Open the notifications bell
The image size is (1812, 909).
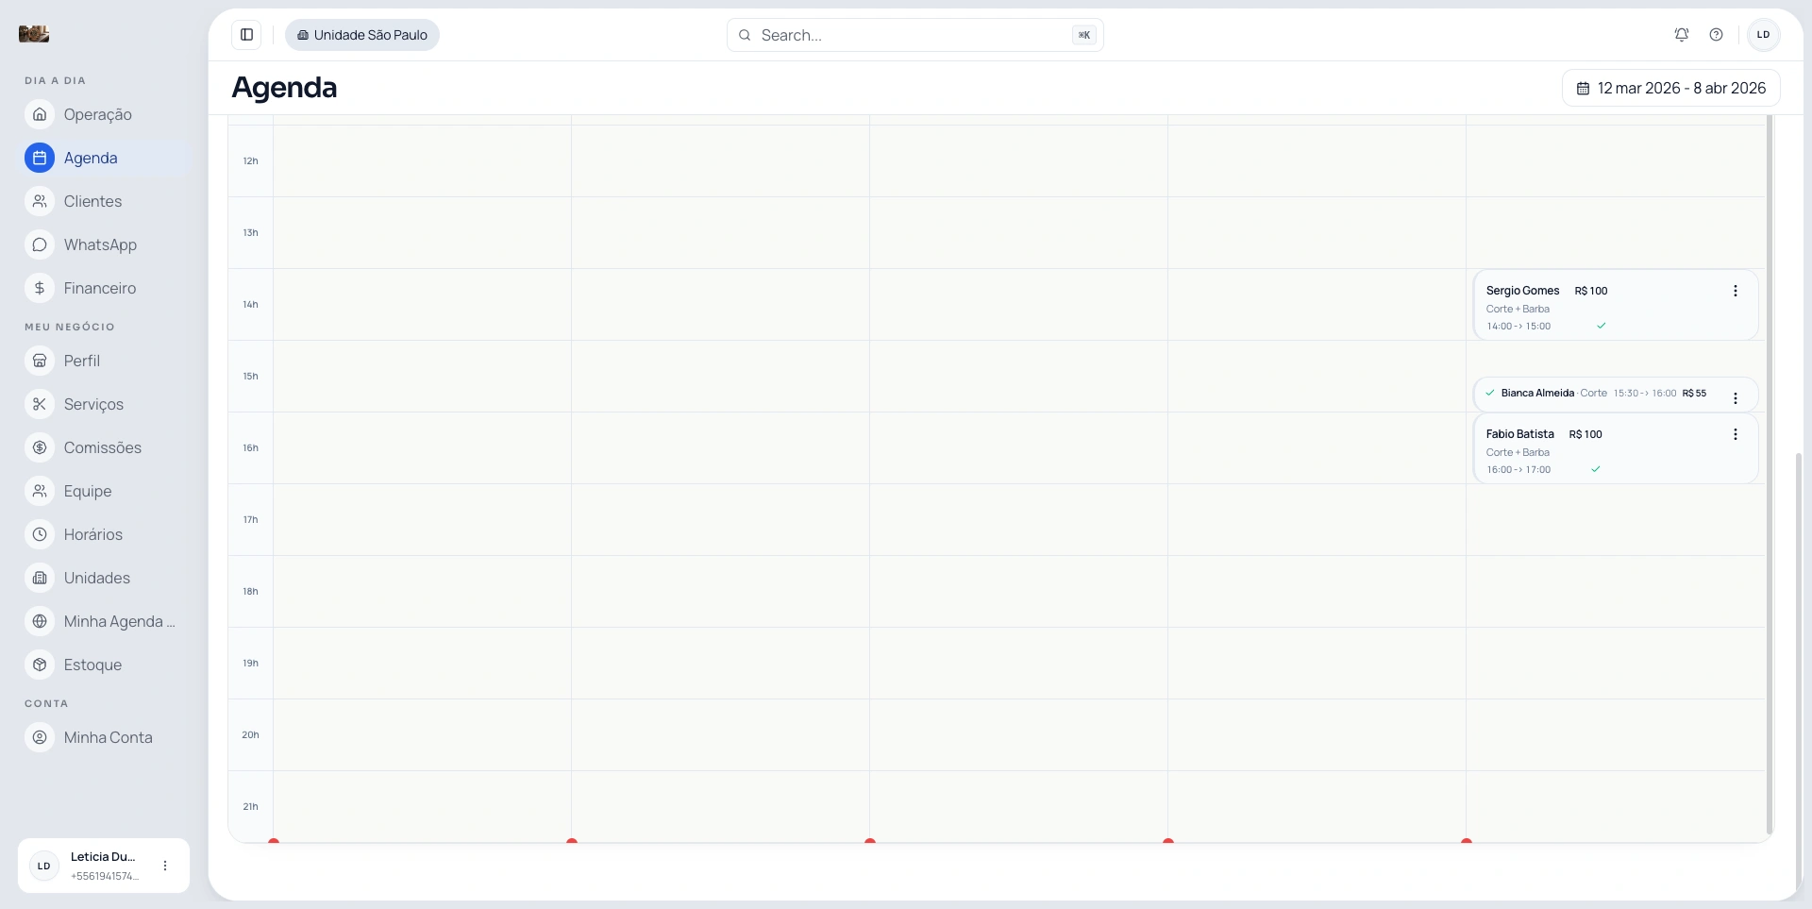[x=1681, y=35]
